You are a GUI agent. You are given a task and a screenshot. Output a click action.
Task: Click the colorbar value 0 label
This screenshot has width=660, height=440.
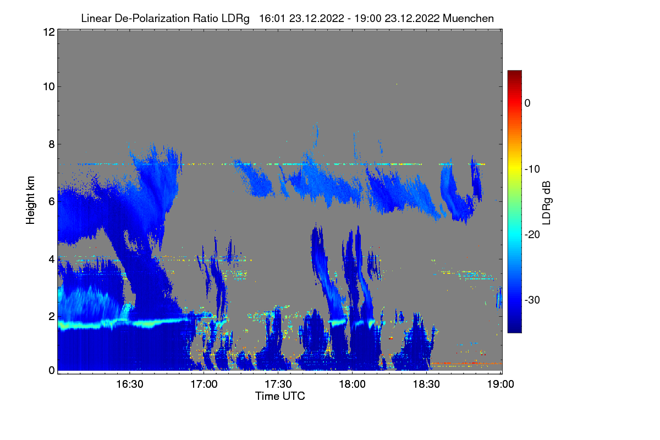point(527,103)
